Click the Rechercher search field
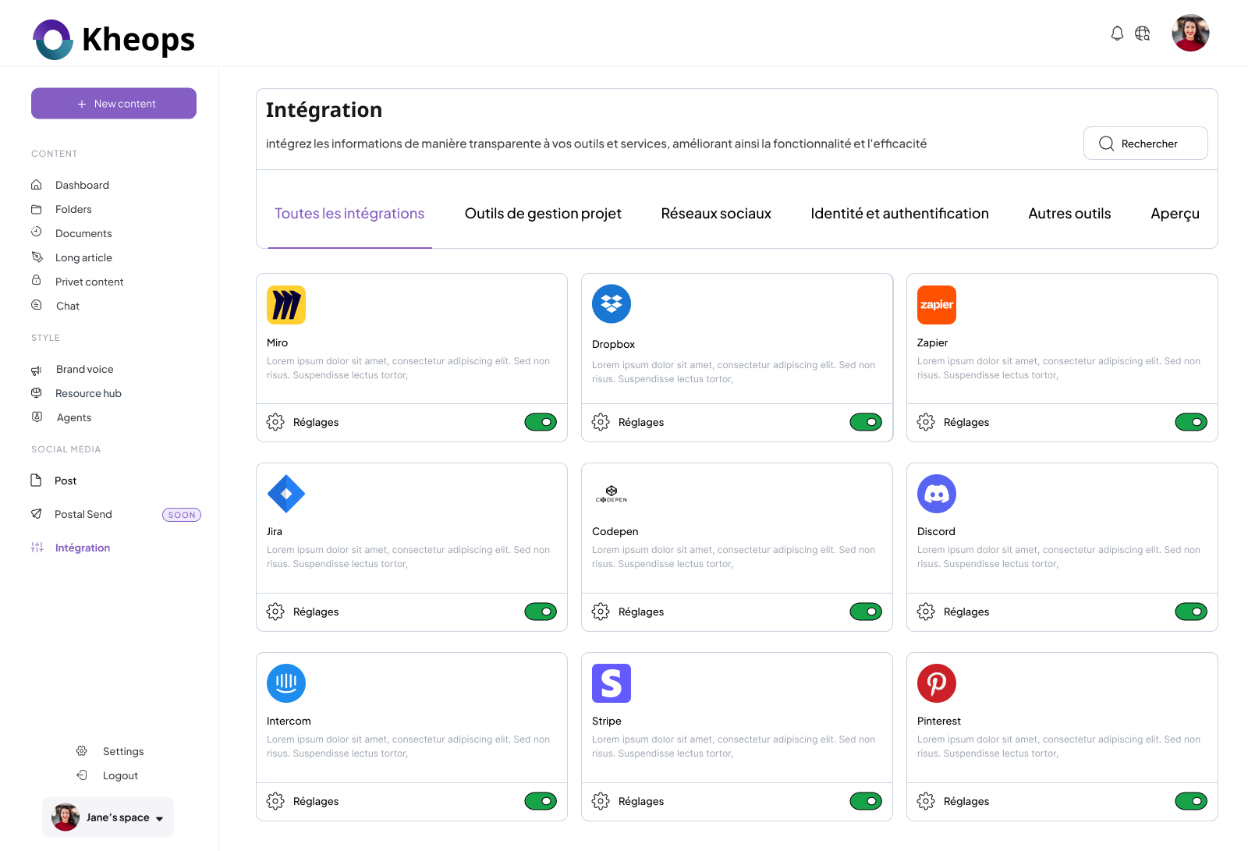The image size is (1248, 851). click(x=1145, y=144)
